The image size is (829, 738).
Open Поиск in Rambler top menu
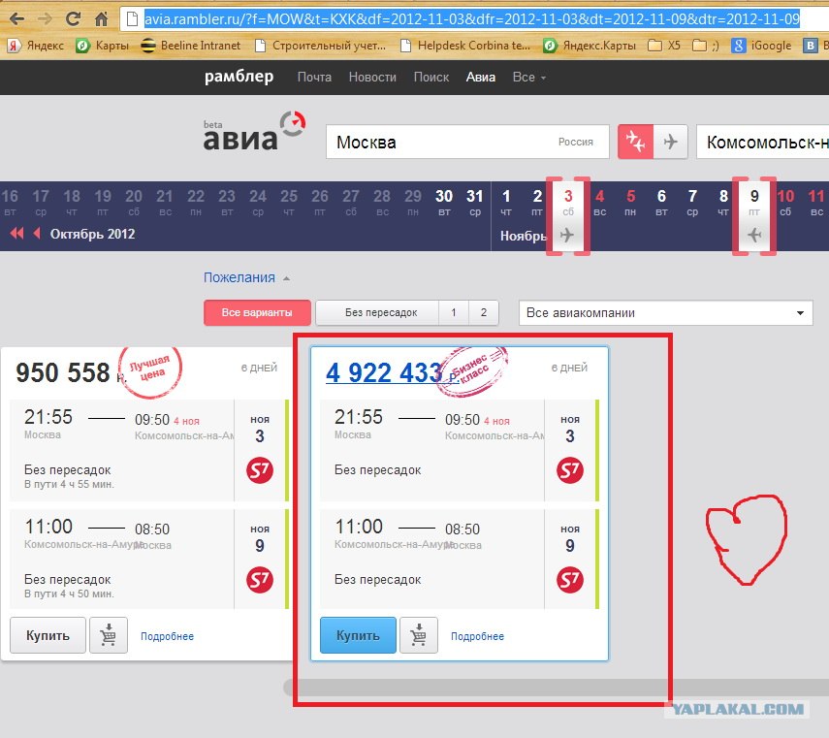pos(430,78)
